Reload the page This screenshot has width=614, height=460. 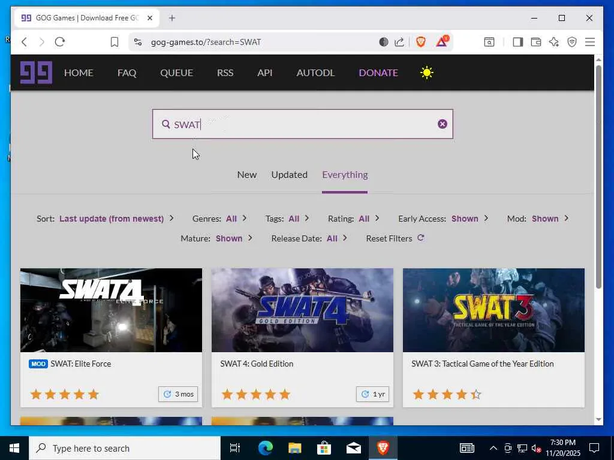pos(59,42)
